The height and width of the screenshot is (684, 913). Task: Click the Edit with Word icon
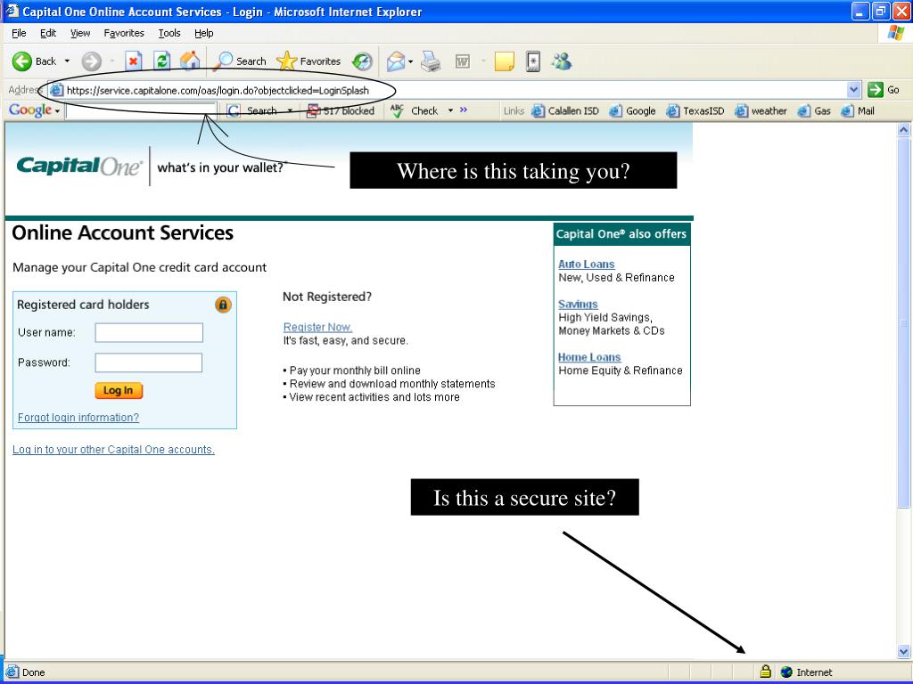click(x=463, y=61)
